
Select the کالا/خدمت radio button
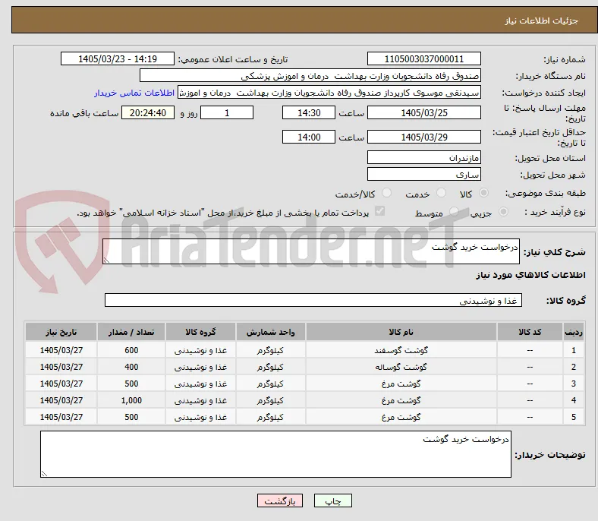386,193
